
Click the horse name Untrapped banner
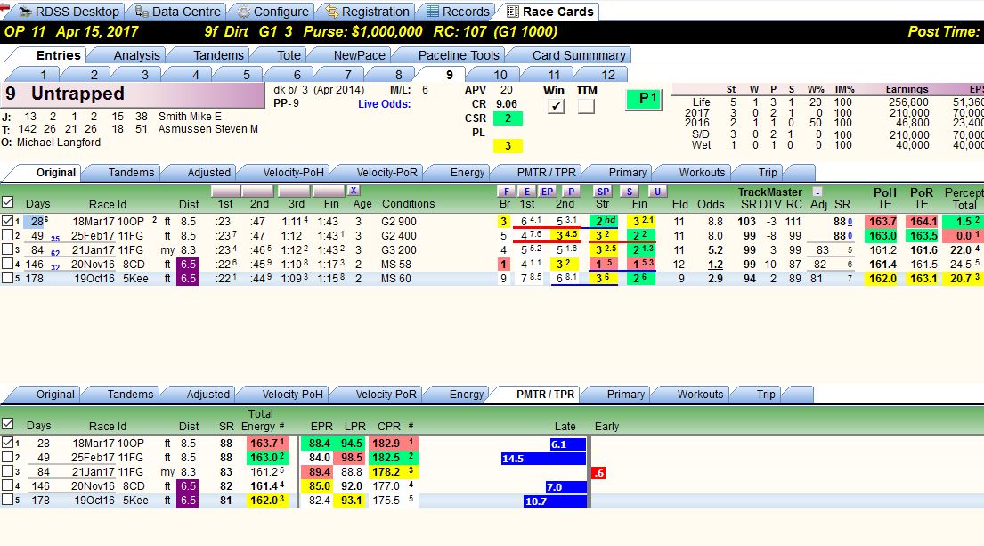(133, 94)
